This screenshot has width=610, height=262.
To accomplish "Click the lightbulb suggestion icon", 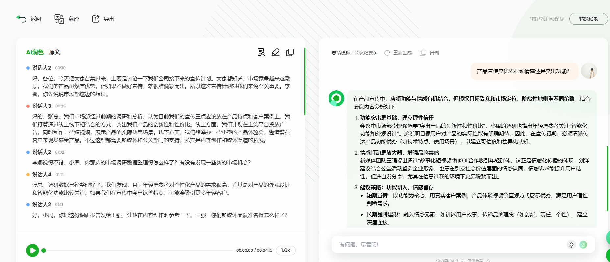I will coord(571,245).
